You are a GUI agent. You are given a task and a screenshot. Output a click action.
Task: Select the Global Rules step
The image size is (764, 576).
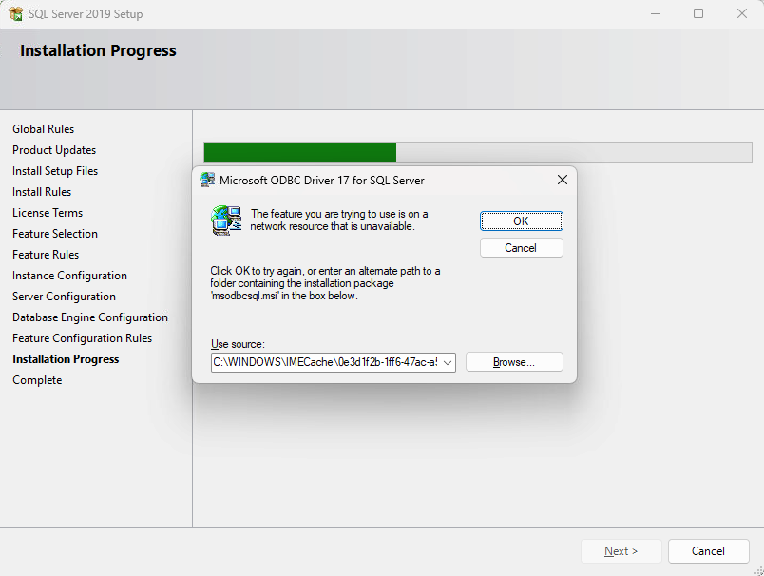[43, 129]
